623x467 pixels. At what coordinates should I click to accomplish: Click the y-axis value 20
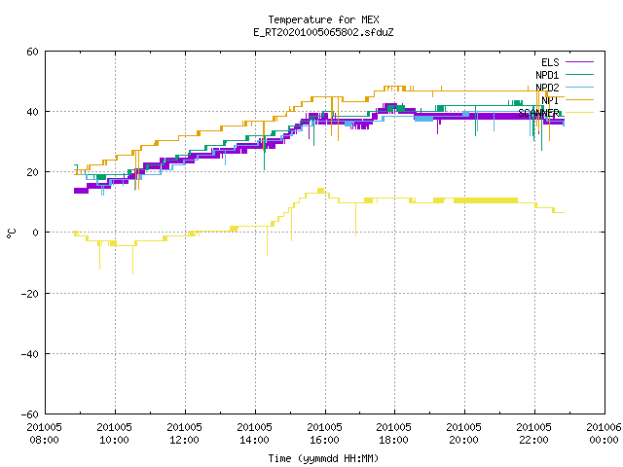pos(32,172)
